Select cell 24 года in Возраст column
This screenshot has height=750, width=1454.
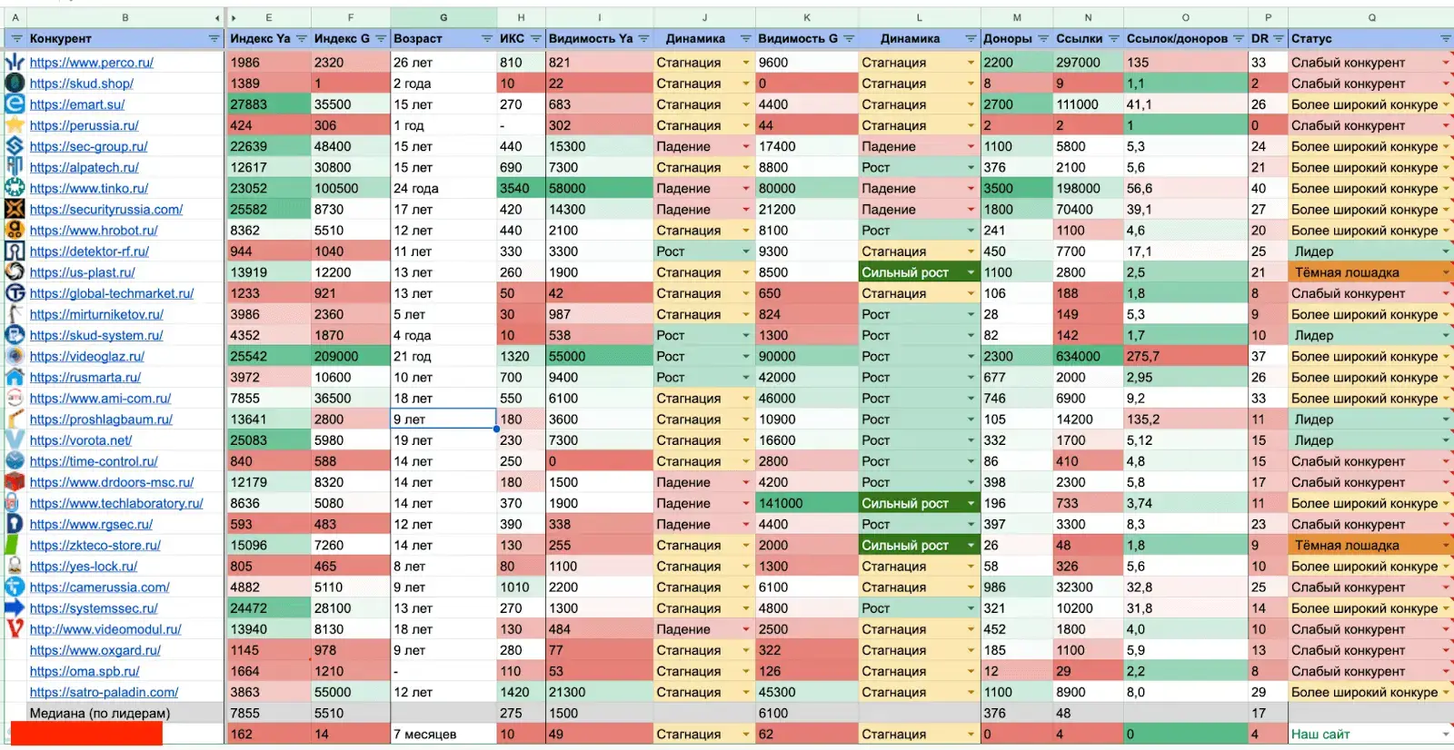click(443, 188)
